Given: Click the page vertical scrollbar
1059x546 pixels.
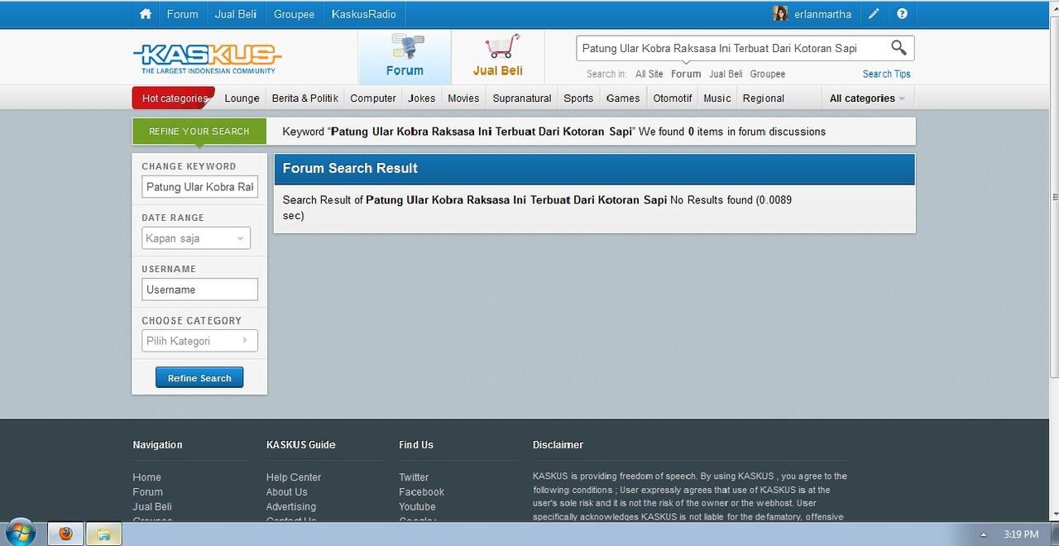Looking at the screenshot, I should coord(1055,197).
